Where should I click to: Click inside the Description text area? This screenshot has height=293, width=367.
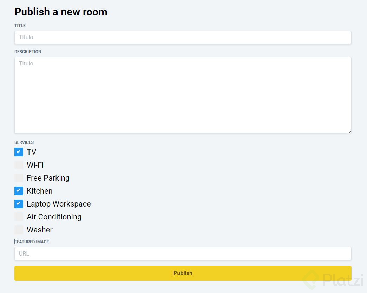point(183,95)
